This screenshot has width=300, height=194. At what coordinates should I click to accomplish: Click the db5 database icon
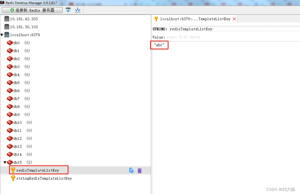[10, 83]
